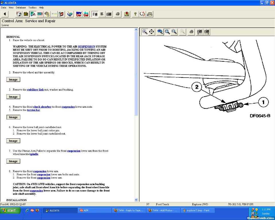Screen dimensions: 275x220
Task: Click the image panel printer icon
Action: (x=191, y=32)
